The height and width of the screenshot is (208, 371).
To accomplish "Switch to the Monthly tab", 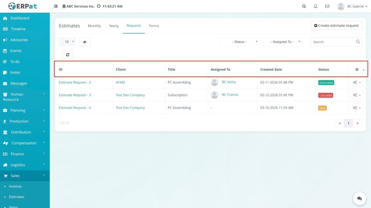I will (x=94, y=26).
